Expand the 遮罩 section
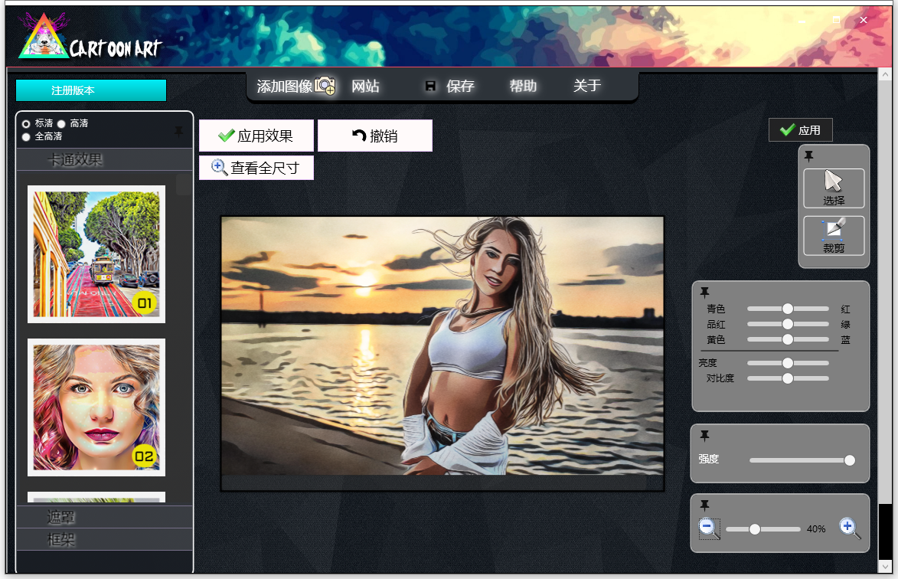This screenshot has height=579, width=898. [x=104, y=517]
